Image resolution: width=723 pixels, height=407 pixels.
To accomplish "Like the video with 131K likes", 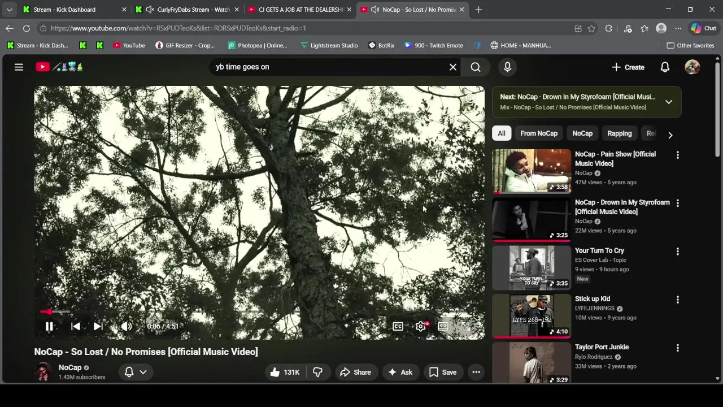I will 285,372.
